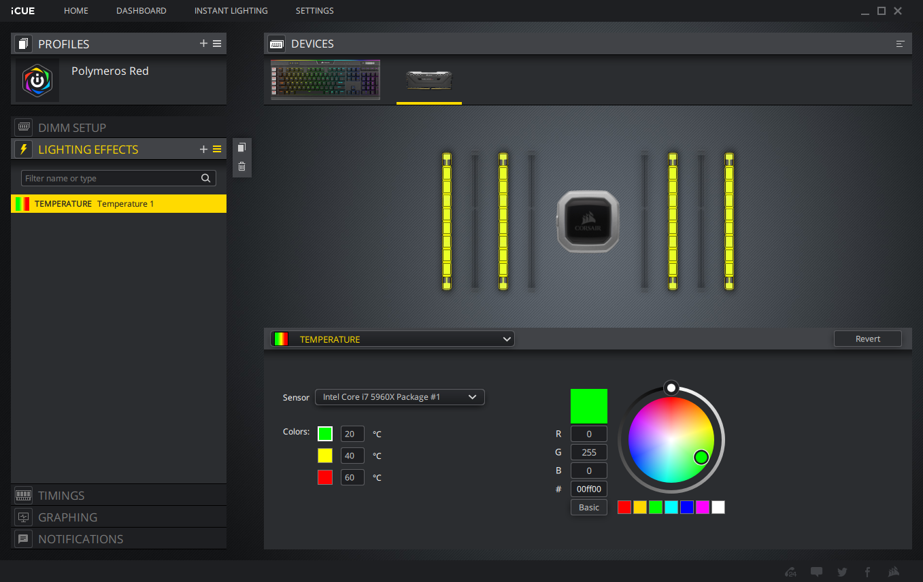The width and height of the screenshot is (923, 582).
Task: Select the red 60°C color swatch
Action: tap(325, 477)
